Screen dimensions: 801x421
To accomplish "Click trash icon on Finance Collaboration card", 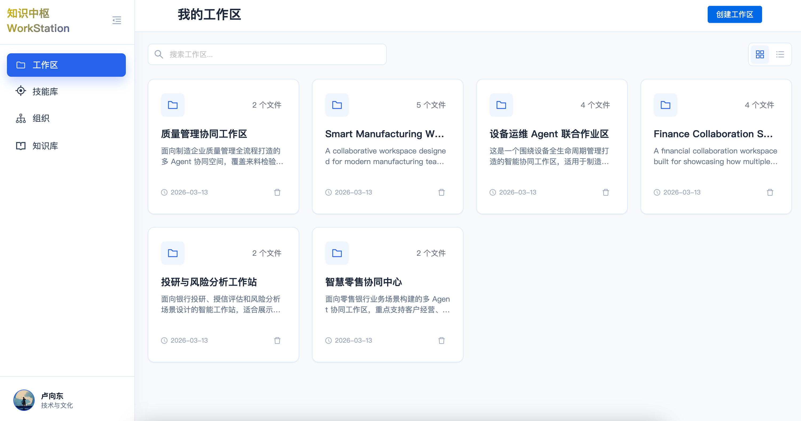I will tap(770, 192).
